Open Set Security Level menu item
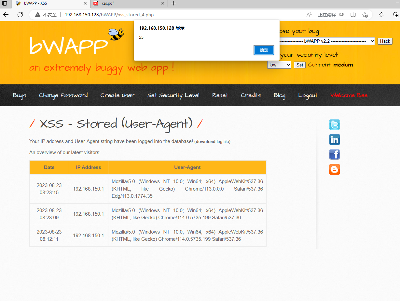 [x=173, y=95]
